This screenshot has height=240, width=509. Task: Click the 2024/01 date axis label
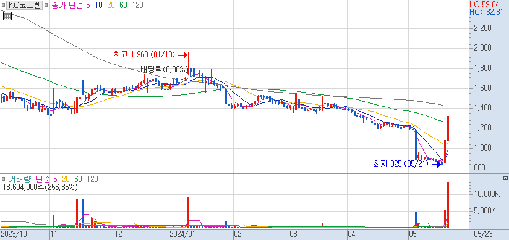click(x=182, y=234)
